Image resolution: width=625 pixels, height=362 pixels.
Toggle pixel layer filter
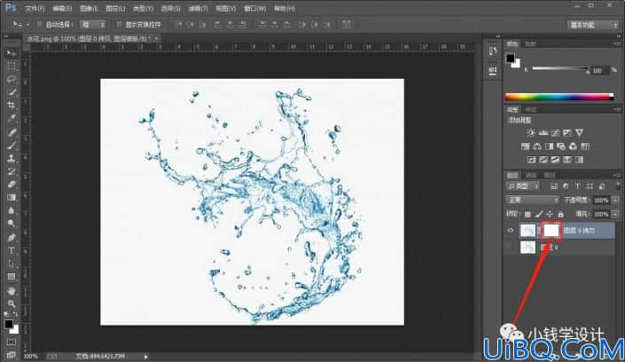(554, 186)
